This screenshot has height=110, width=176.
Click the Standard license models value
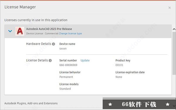pos(65,89)
